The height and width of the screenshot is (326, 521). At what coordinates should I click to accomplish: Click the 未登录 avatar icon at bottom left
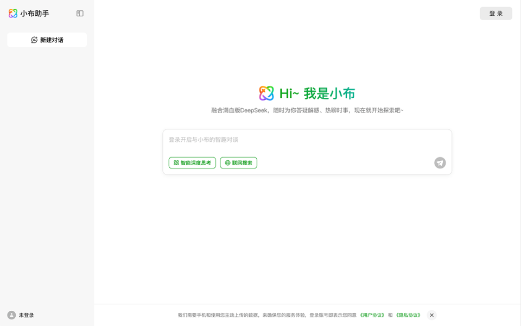point(12,315)
